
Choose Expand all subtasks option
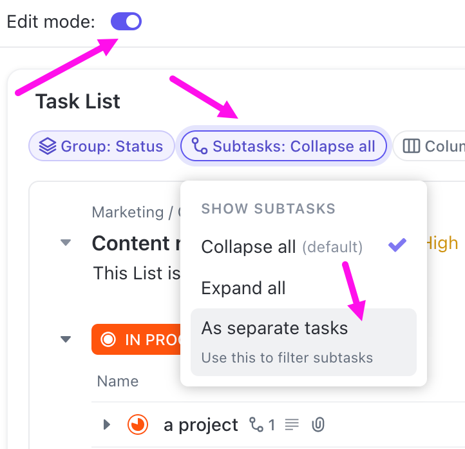click(243, 288)
